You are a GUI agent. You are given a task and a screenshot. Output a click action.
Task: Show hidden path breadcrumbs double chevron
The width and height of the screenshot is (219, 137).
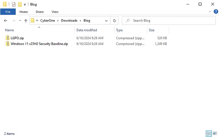click(x=37, y=20)
